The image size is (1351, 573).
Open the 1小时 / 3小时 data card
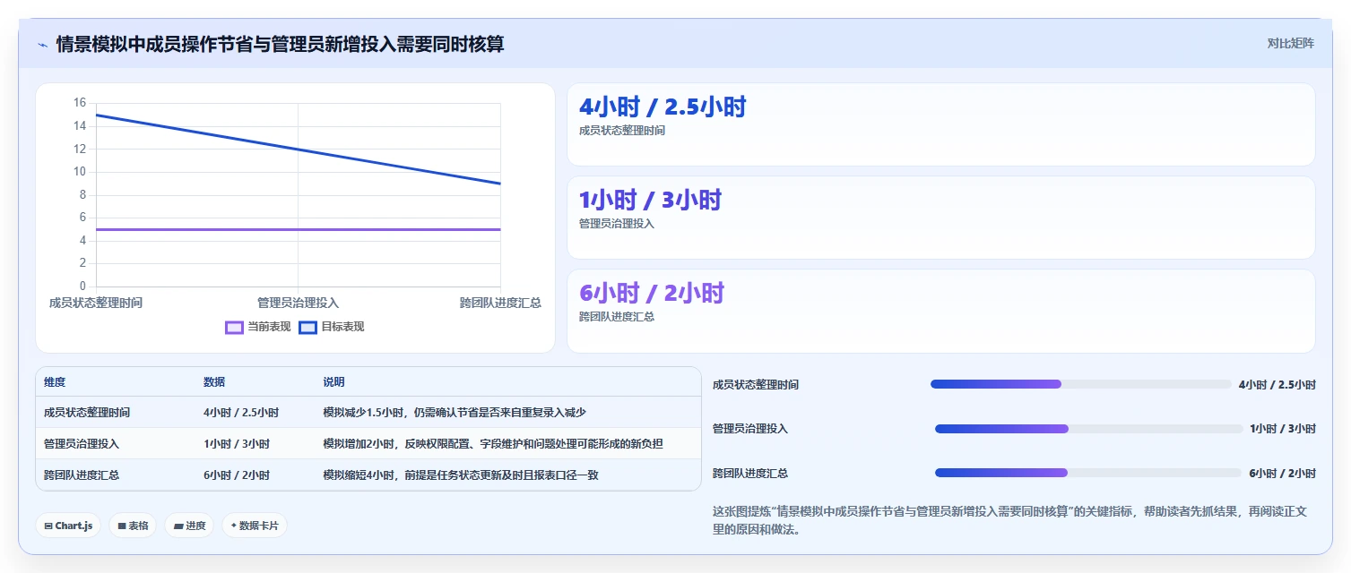941,218
